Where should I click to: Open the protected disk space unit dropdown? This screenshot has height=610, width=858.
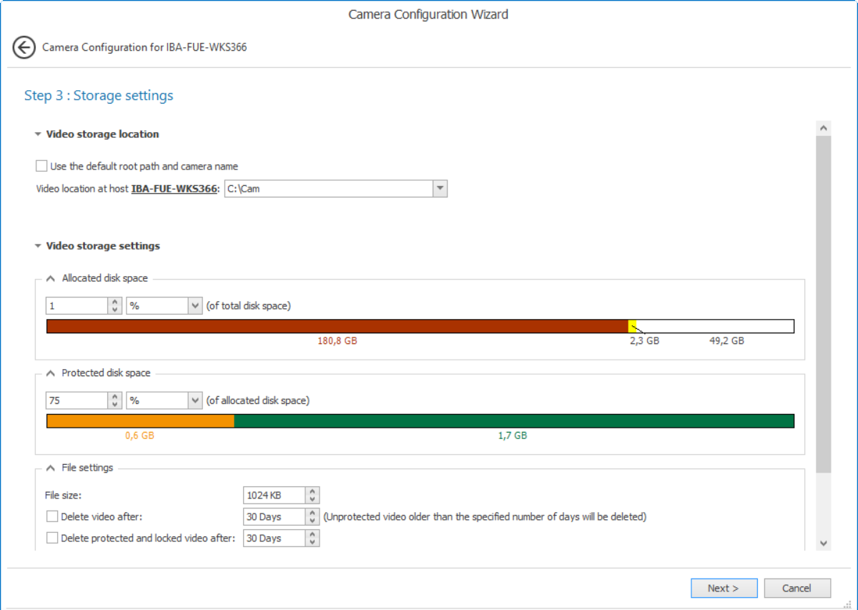pos(195,401)
